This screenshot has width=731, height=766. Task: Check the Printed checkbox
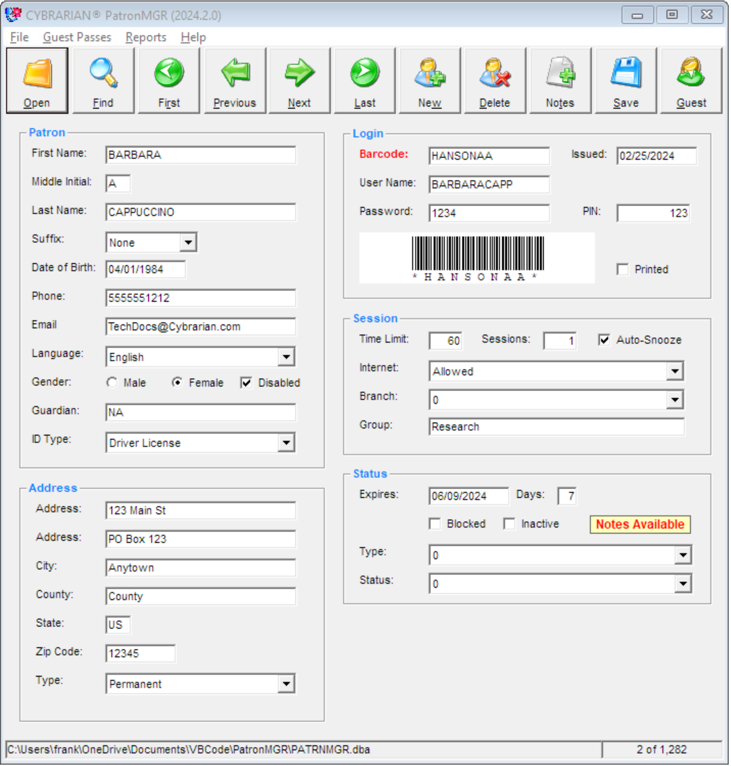623,270
